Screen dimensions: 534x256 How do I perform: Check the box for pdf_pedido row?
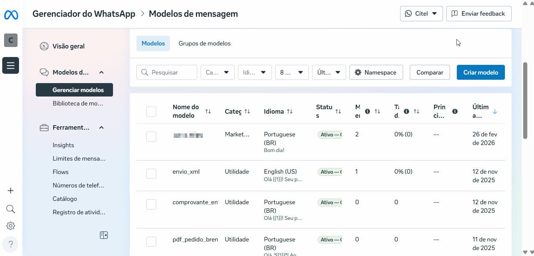(x=151, y=241)
